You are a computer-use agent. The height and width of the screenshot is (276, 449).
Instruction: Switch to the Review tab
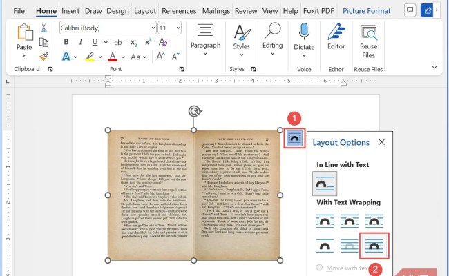tap(246, 11)
